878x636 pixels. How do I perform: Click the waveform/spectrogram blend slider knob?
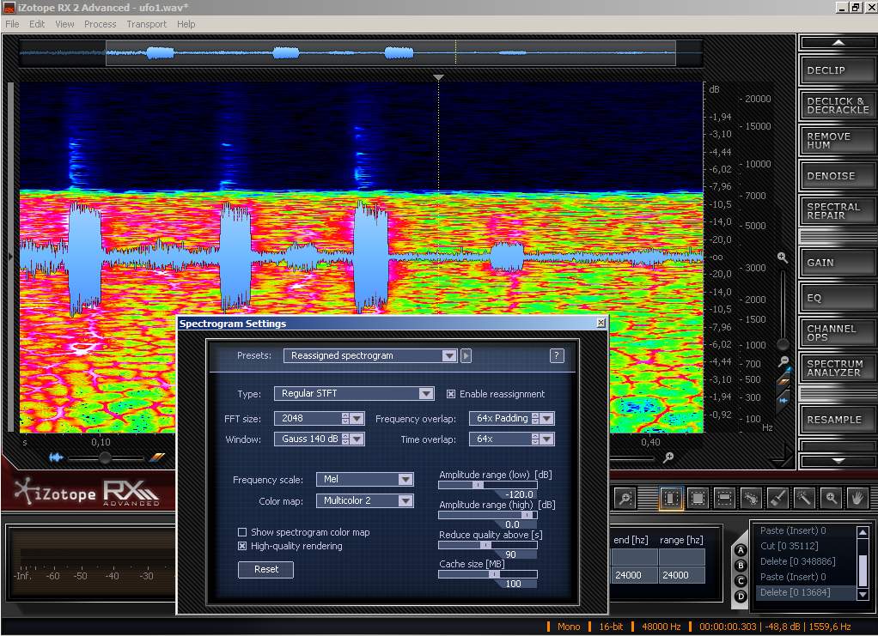click(105, 457)
